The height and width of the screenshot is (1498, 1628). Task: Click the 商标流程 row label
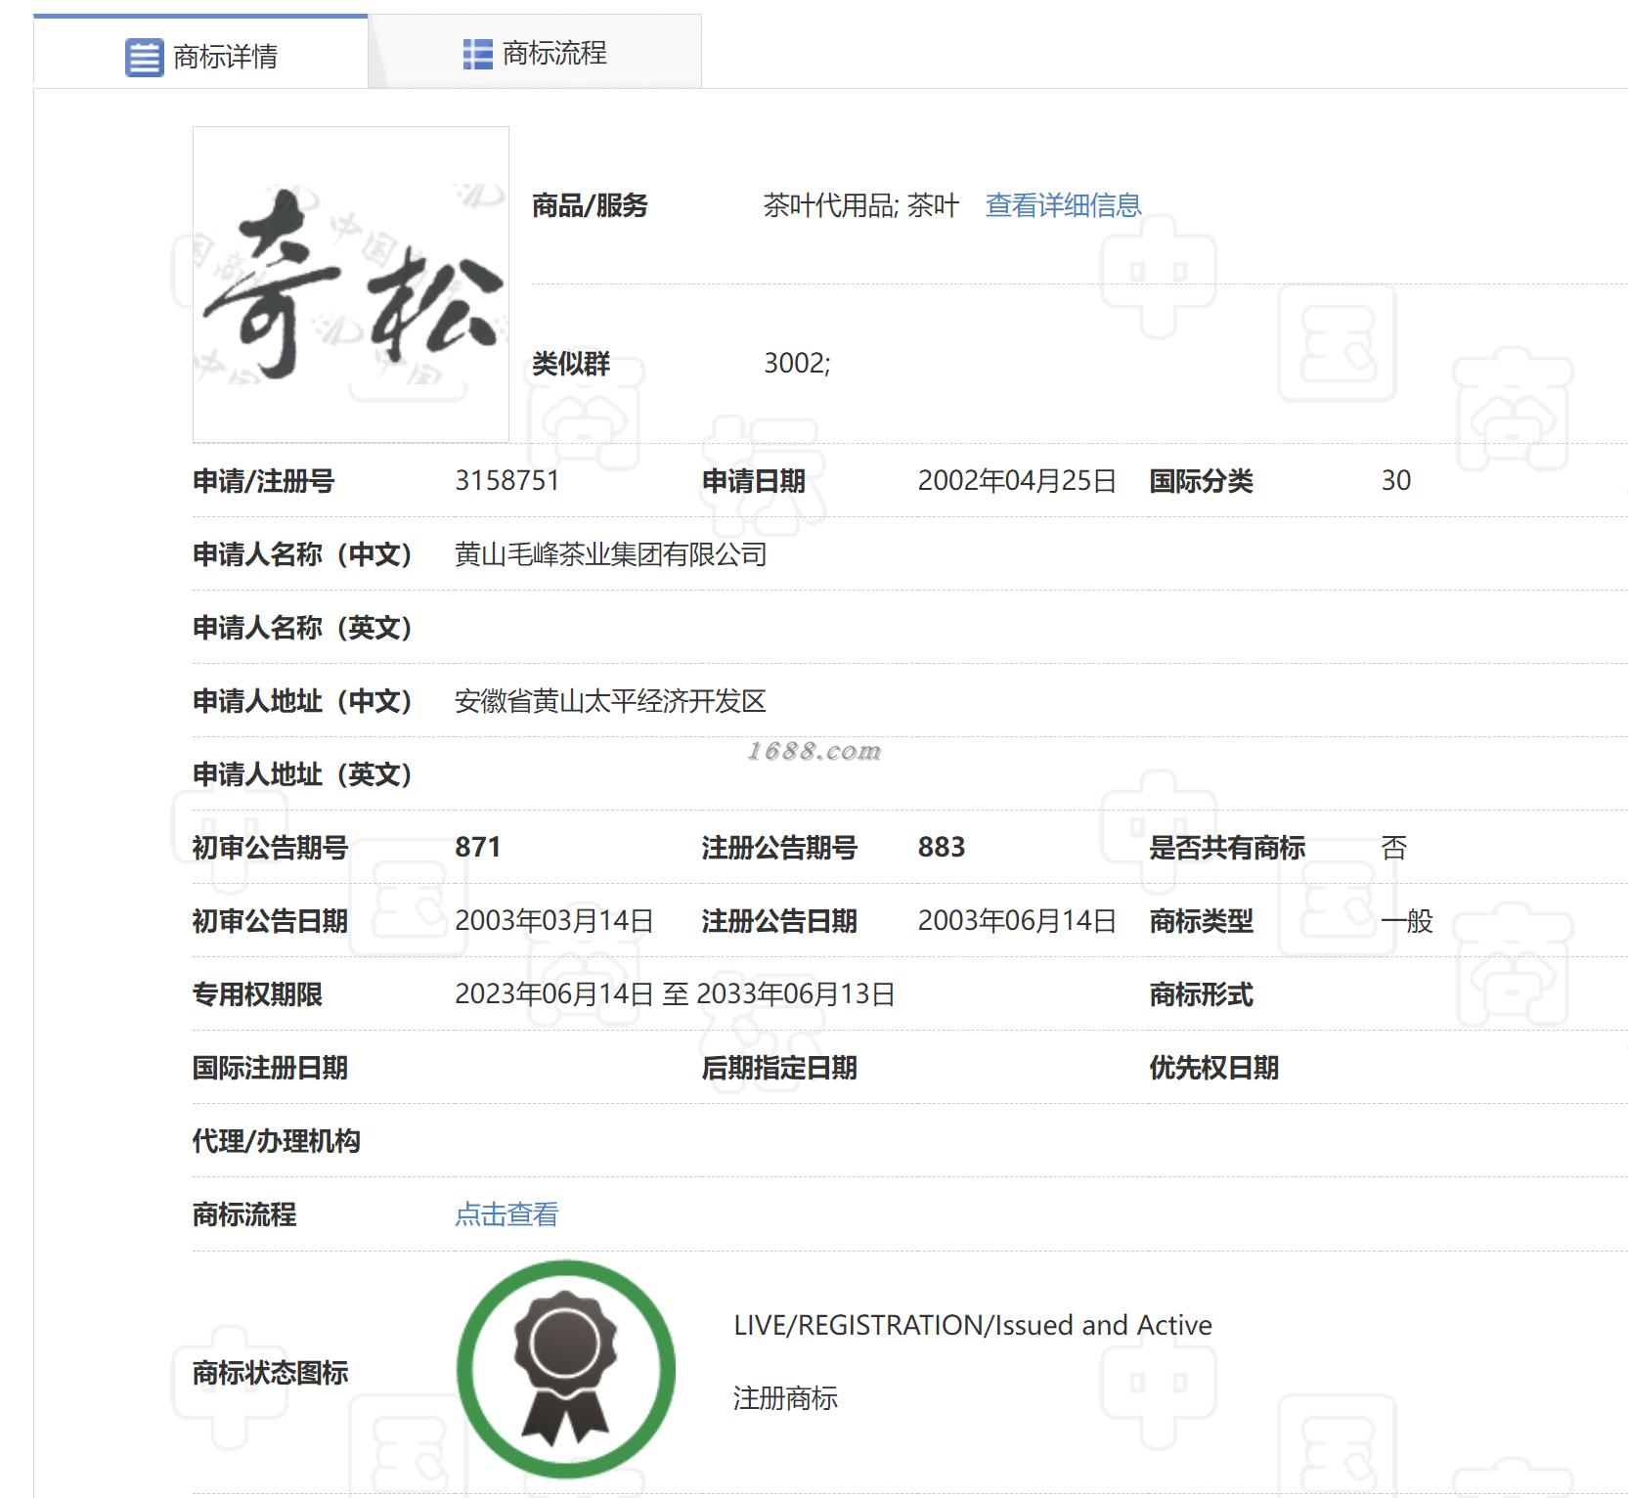point(244,1214)
